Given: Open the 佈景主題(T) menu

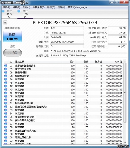Looking at the screenshot, I should (x=39, y=7).
